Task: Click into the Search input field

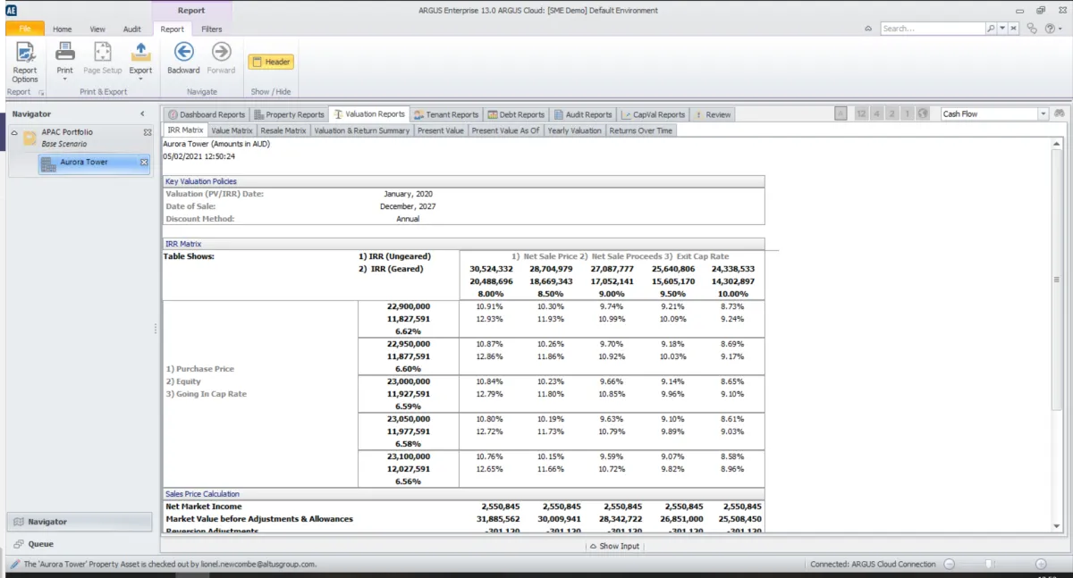Action: point(932,29)
